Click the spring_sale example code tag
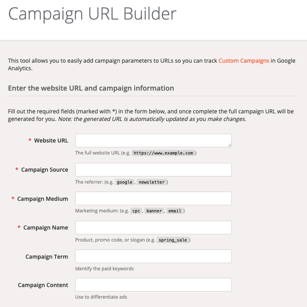 [173, 240]
